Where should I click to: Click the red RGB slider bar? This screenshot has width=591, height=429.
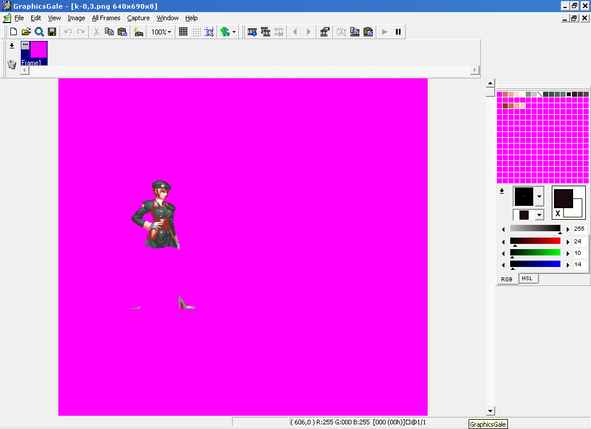pos(535,241)
